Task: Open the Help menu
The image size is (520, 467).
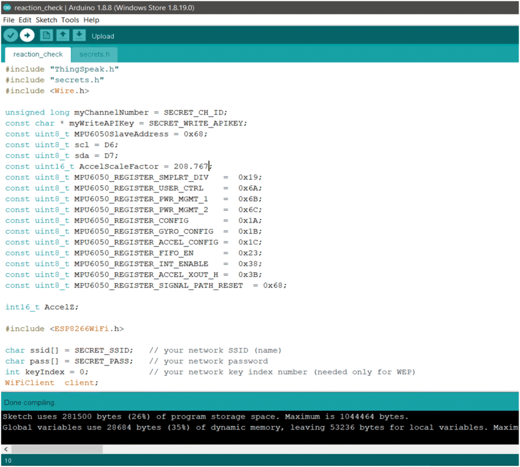Action: (91, 20)
